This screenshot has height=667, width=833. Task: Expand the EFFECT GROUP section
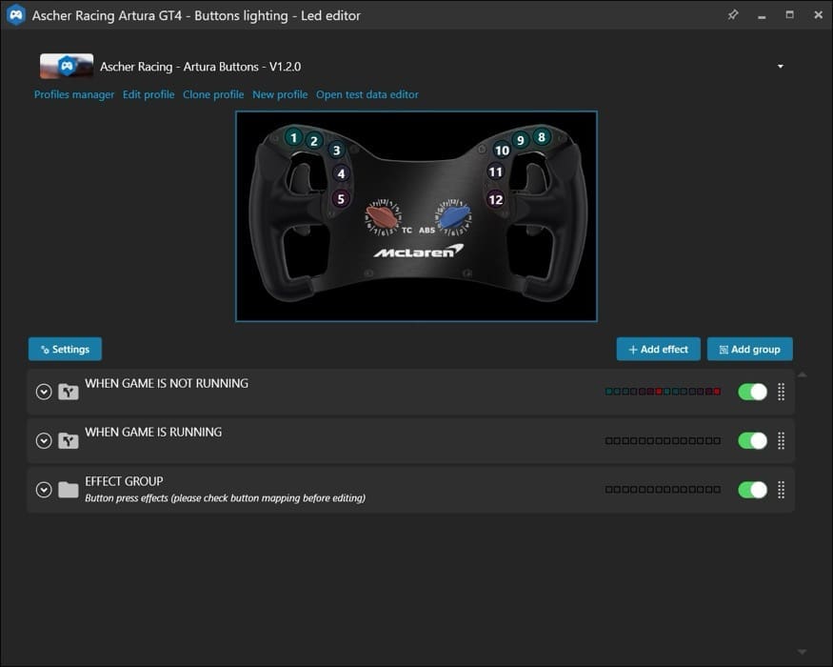(x=43, y=489)
